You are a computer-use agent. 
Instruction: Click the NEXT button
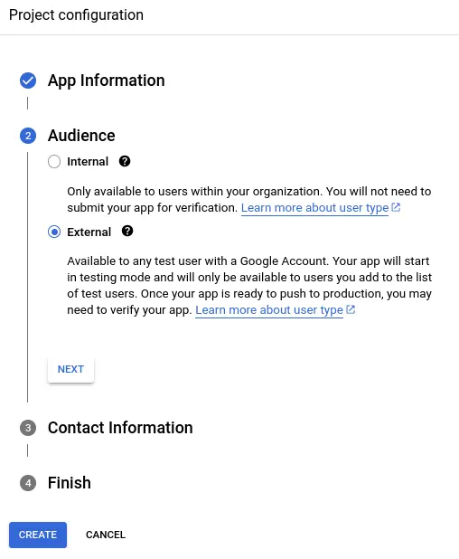click(70, 369)
